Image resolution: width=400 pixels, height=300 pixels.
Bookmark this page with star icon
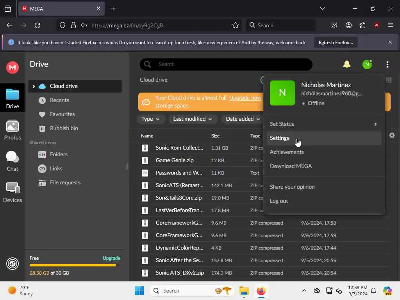tap(235, 25)
